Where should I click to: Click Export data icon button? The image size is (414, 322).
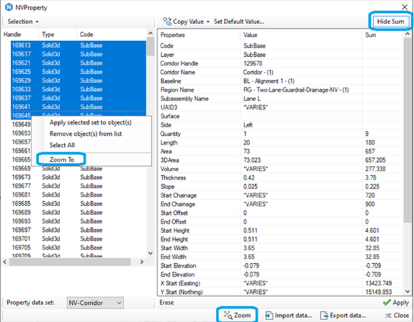[x=324, y=315]
